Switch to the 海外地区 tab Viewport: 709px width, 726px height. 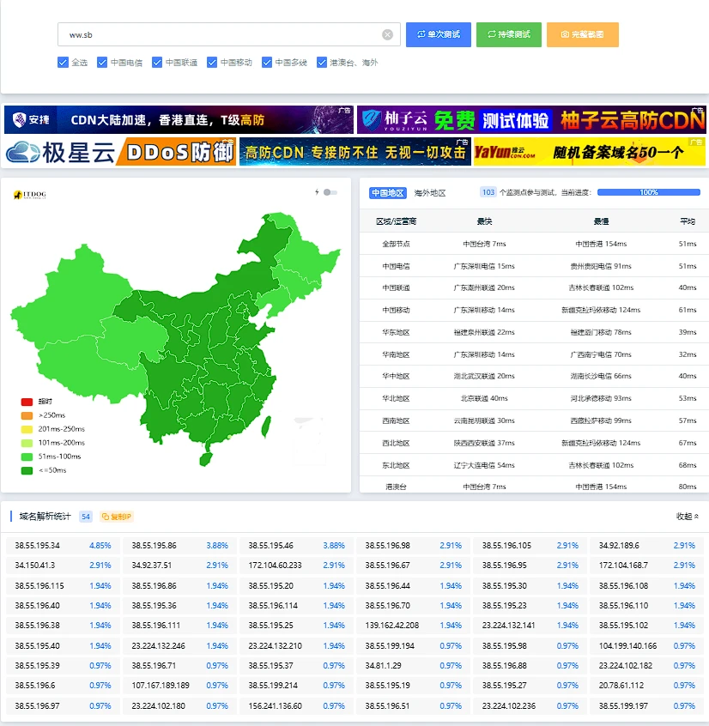[x=430, y=193]
